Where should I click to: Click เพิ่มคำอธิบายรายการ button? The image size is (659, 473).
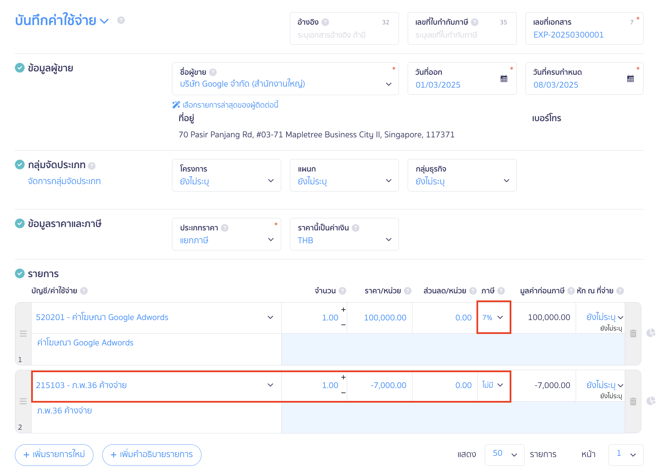pyautogui.click(x=152, y=455)
